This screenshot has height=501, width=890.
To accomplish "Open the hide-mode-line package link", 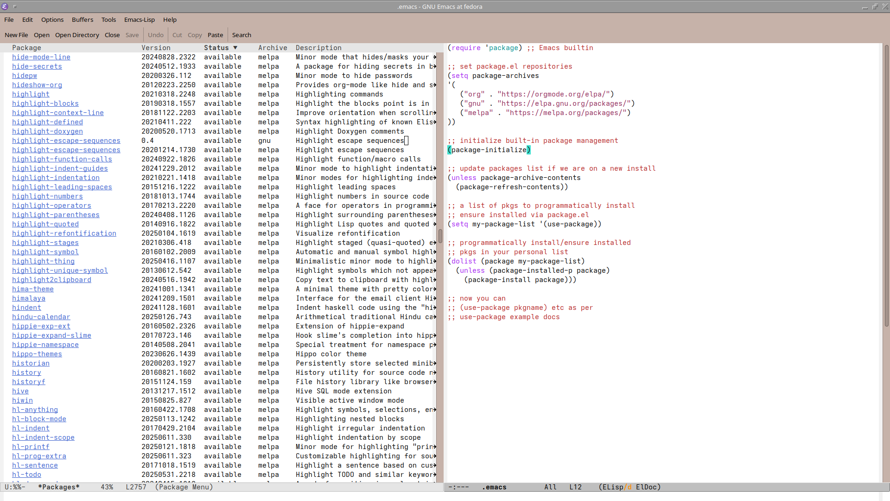I will pyautogui.click(x=41, y=57).
